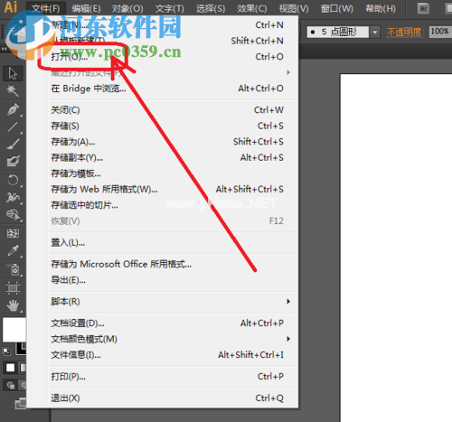Open the 视图(V) menu
This screenshot has width=452, height=422.
click(x=294, y=8)
